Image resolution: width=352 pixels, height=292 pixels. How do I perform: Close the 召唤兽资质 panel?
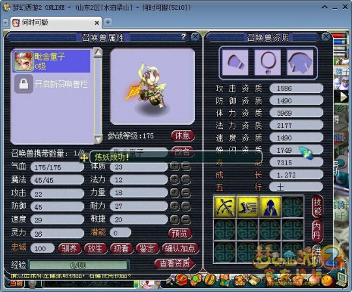[326, 36]
